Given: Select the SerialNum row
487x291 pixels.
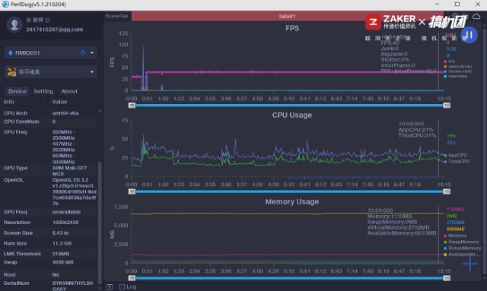Looking at the screenshot, I should click(49, 286).
